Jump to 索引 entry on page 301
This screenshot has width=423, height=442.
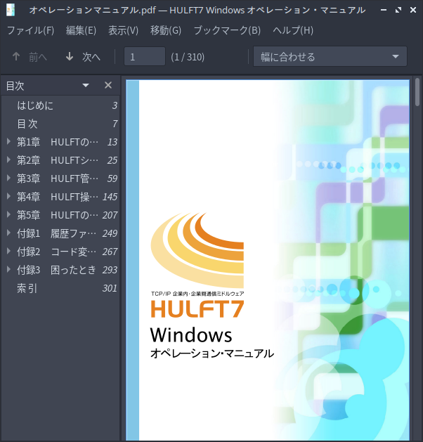(x=60, y=288)
